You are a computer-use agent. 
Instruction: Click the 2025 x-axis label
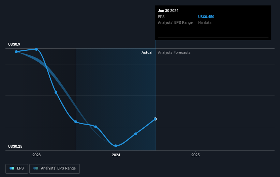click(195, 155)
